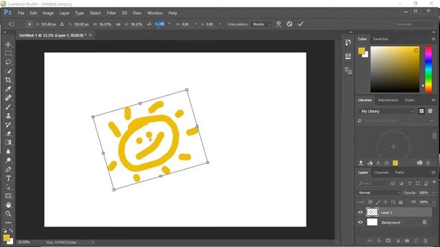Select the Clone Stamp tool
Image resolution: width=440 pixels, height=247 pixels.
[x=8, y=116]
